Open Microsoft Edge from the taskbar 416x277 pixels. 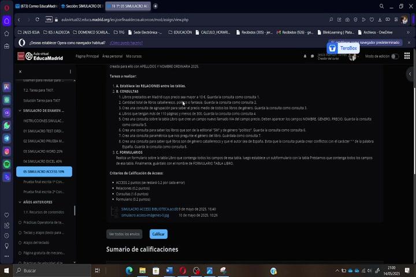[x=129, y=271]
